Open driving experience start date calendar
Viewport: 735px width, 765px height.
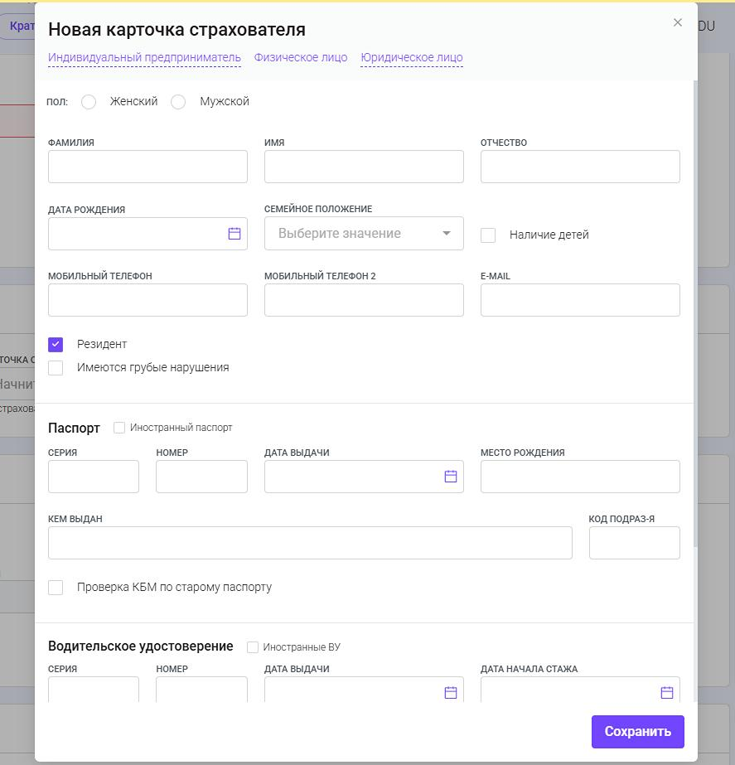pos(667,692)
